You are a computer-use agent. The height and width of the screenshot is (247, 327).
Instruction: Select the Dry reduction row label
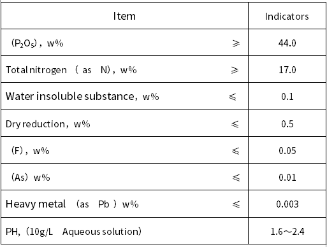coord(48,124)
